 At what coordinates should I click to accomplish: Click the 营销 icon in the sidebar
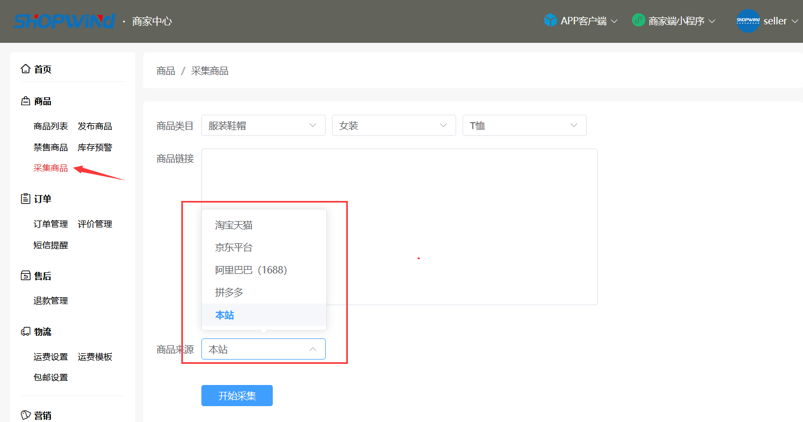coord(25,415)
